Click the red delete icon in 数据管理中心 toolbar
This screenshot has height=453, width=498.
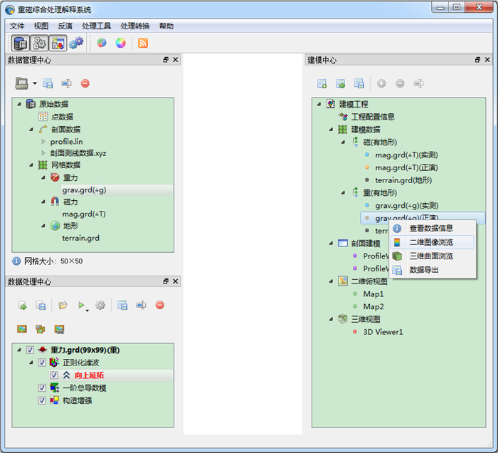click(x=85, y=83)
